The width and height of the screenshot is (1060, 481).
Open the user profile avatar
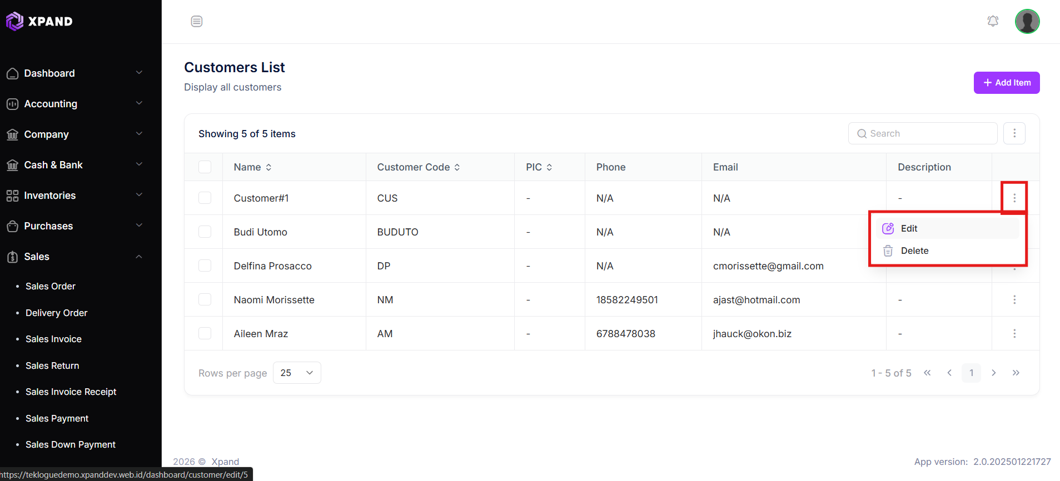[x=1027, y=22]
